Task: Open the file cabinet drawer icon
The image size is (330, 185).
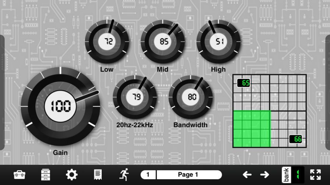Action: tap(46, 175)
